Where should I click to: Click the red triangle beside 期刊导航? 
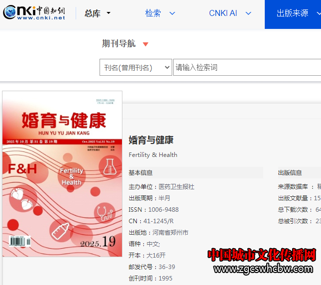tap(145, 44)
